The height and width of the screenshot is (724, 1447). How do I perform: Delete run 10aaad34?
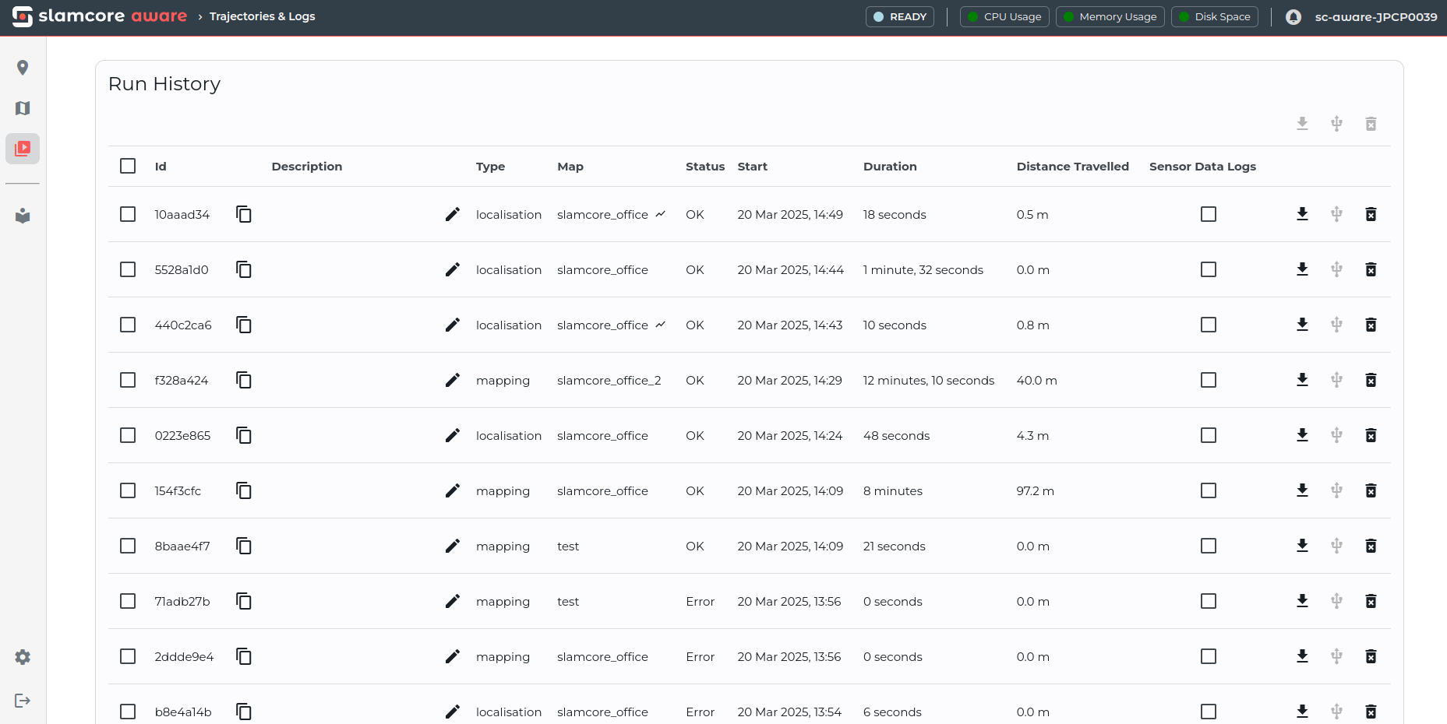[x=1371, y=214]
